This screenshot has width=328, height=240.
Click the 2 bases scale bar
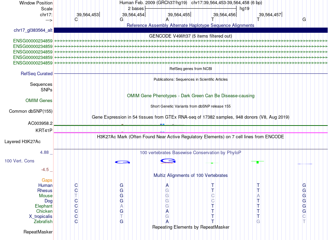(x=191, y=9)
